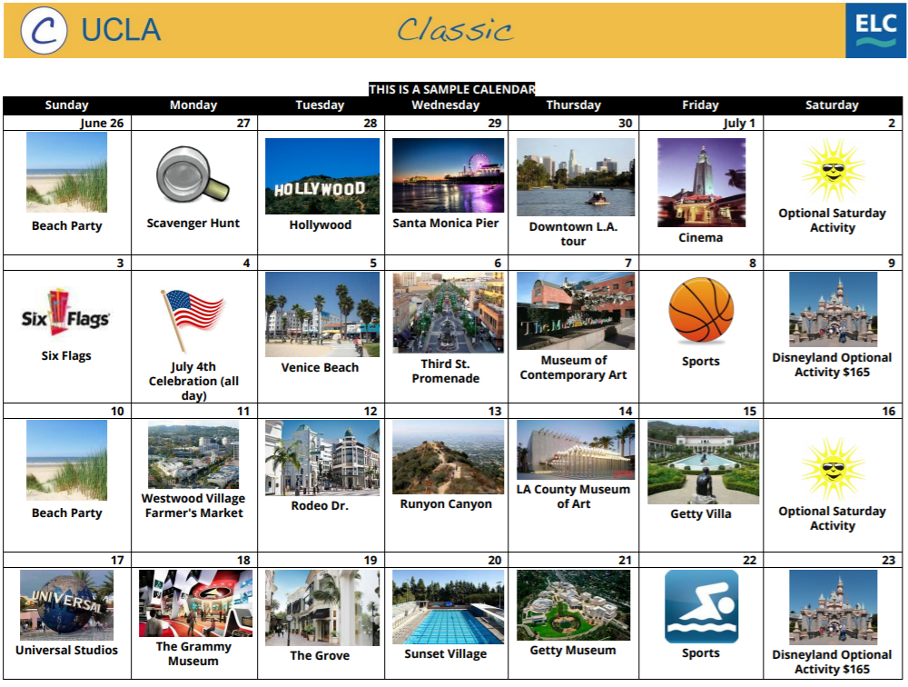Open the Grammy Museum photo
Image resolution: width=908 pixels, height=687 pixels.
pyautogui.click(x=195, y=602)
